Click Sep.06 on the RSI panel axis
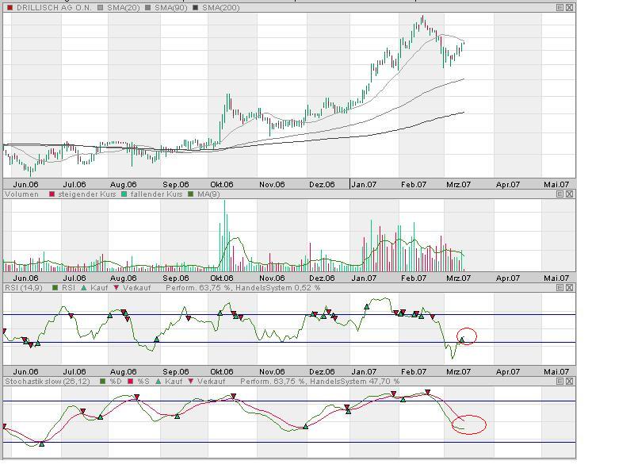 pyautogui.click(x=176, y=371)
